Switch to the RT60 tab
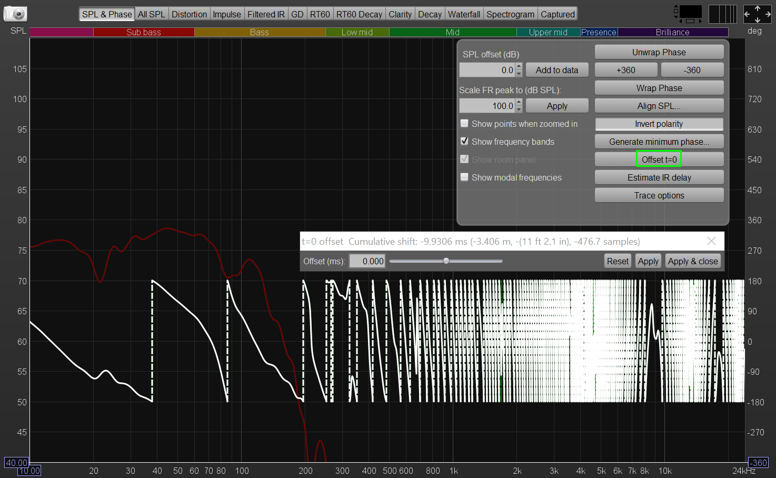This screenshot has height=478, width=776. pyautogui.click(x=320, y=14)
